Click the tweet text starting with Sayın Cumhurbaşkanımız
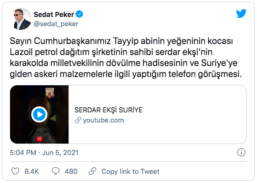Image resolution: width=257 pixels, height=183 pixels. coord(126,57)
